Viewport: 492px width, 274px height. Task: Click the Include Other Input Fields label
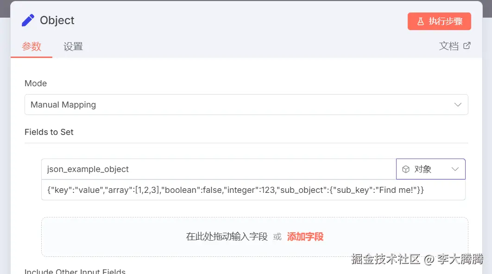click(x=75, y=271)
